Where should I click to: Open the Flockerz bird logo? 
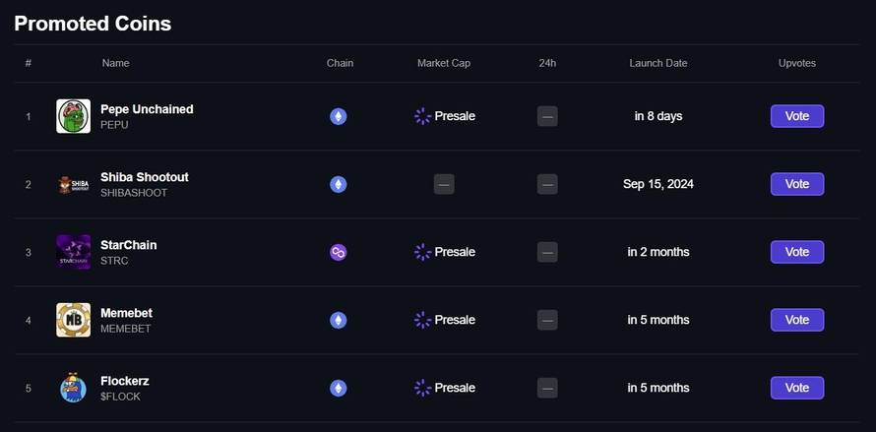pos(73,388)
